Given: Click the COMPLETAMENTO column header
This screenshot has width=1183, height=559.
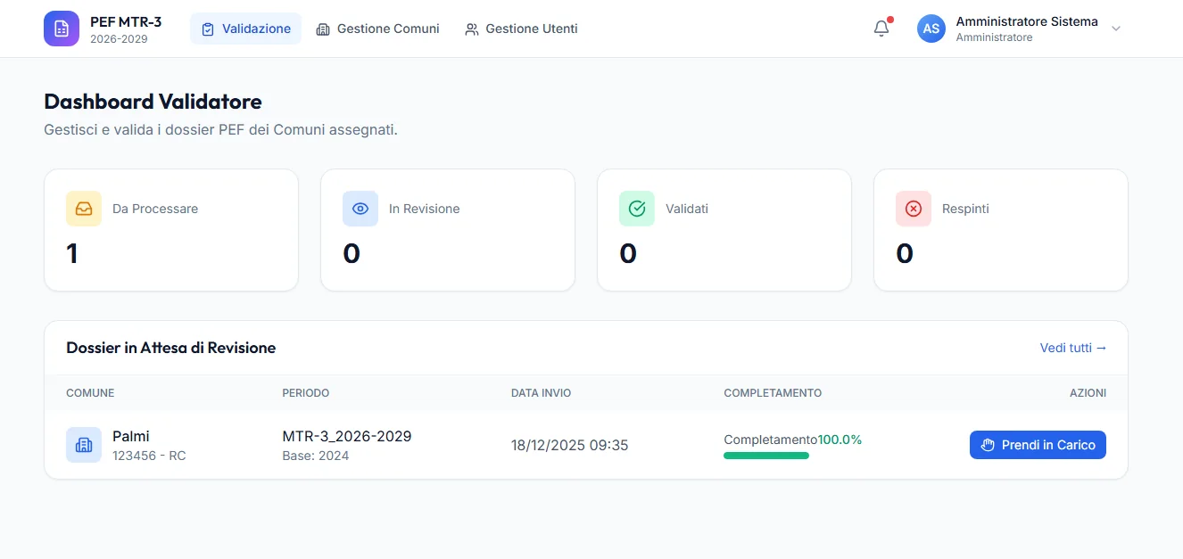Looking at the screenshot, I should 773,393.
